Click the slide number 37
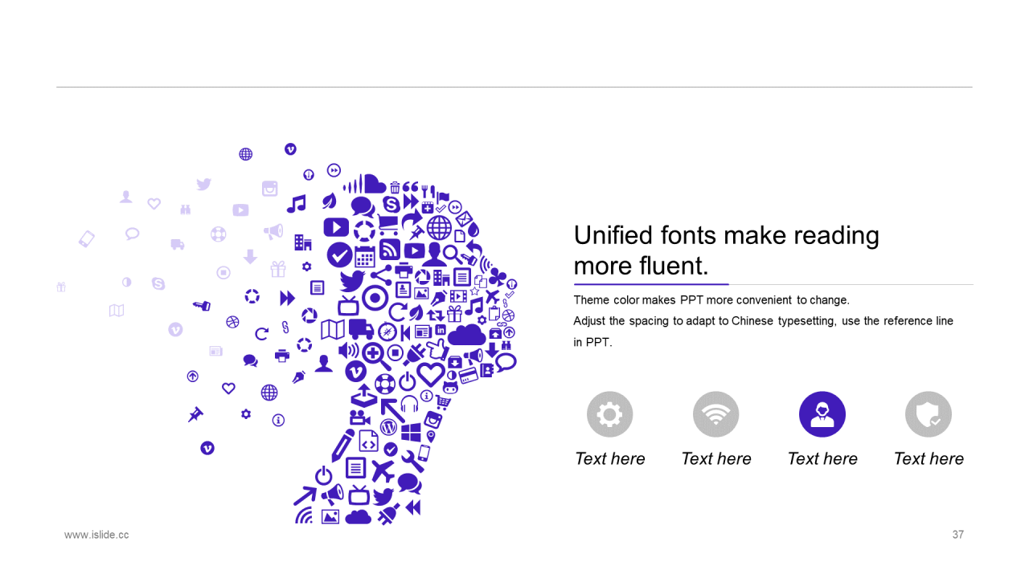 click(957, 535)
